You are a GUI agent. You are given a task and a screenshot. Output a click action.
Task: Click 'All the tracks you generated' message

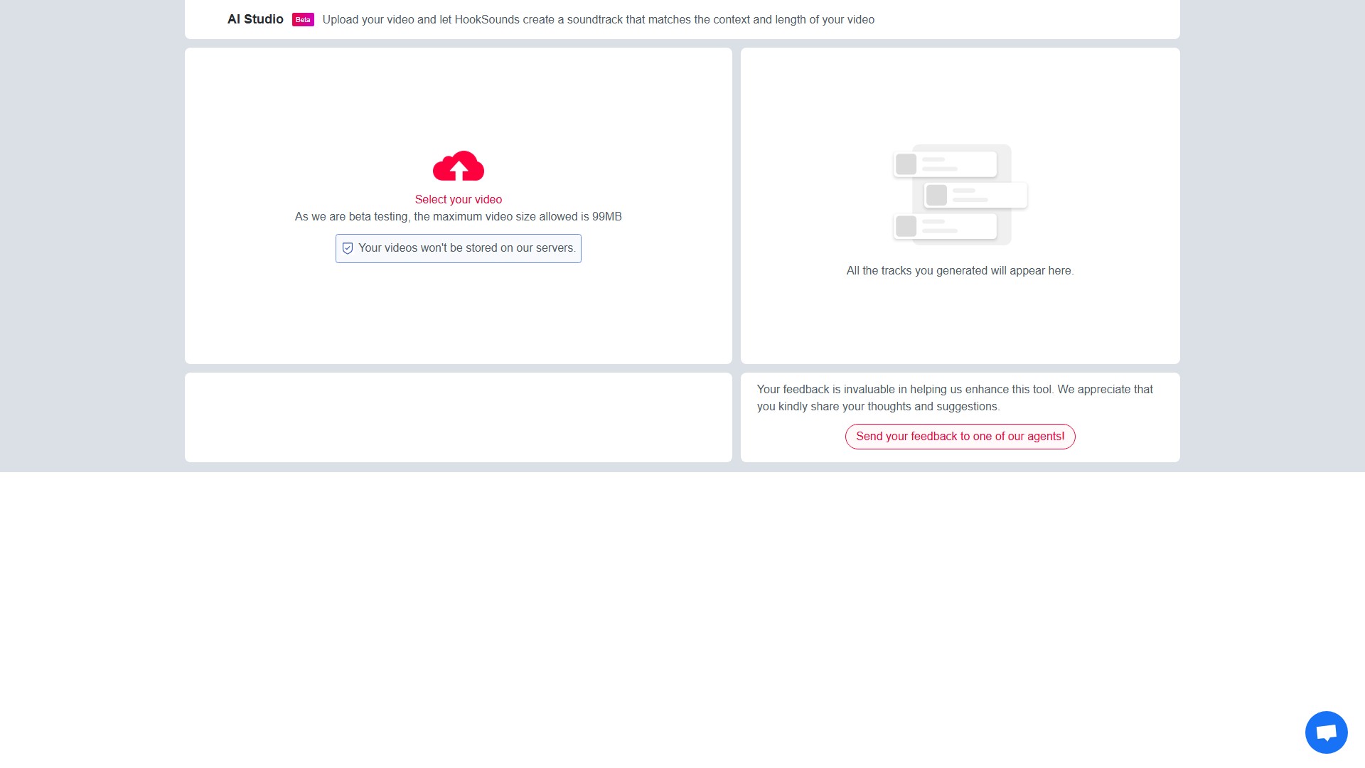(x=960, y=271)
